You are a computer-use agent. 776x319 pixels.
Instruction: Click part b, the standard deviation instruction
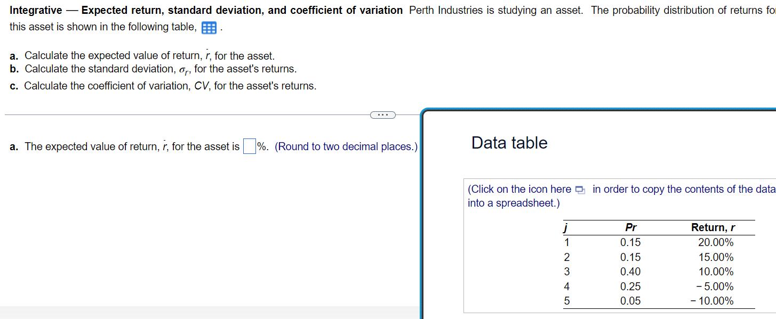[152, 69]
